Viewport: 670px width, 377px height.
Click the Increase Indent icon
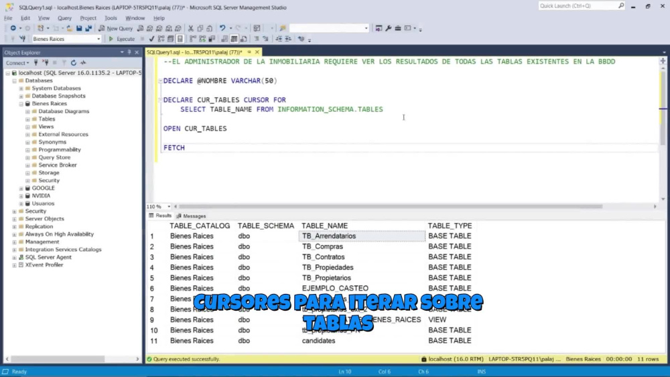288,39
